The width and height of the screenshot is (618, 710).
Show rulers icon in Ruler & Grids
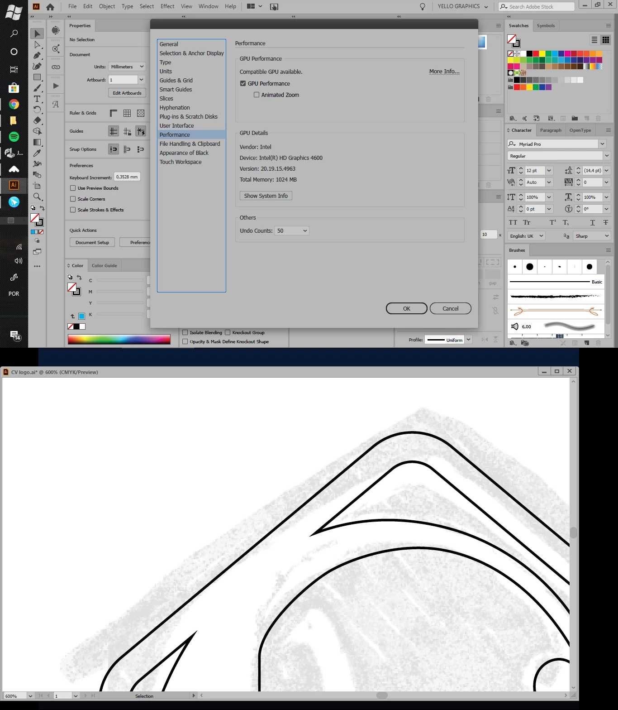pos(114,113)
